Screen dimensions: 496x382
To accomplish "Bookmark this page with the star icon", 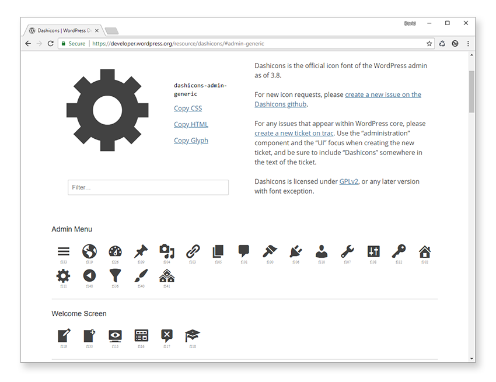I will (x=429, y=44).
